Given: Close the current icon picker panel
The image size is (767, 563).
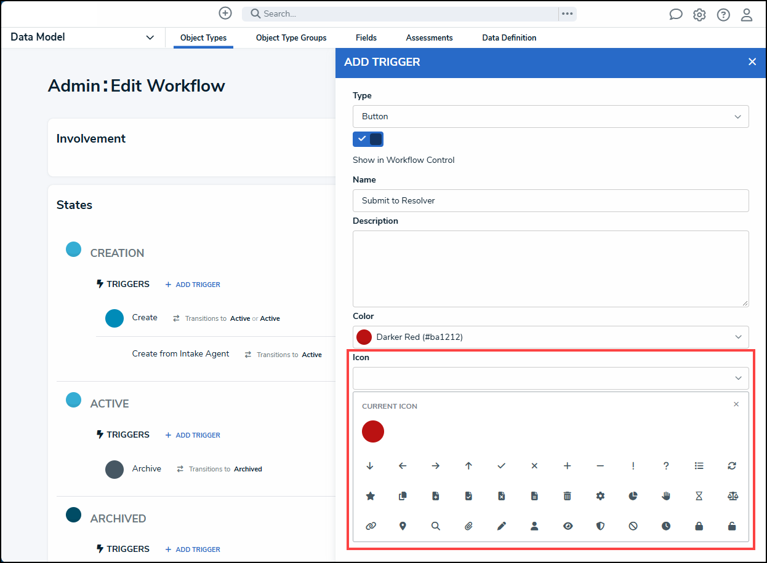Looking at the screenshot, I should pos(736,404).
